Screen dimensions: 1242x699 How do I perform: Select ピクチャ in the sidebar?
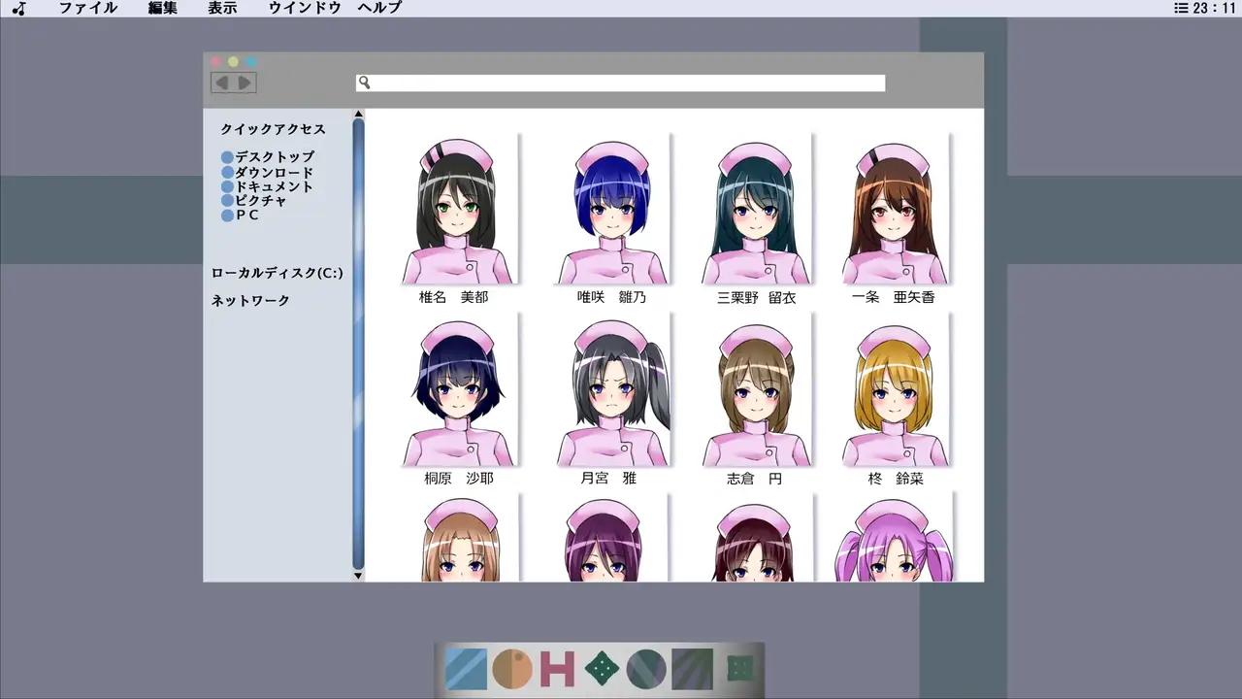(260, 201)
